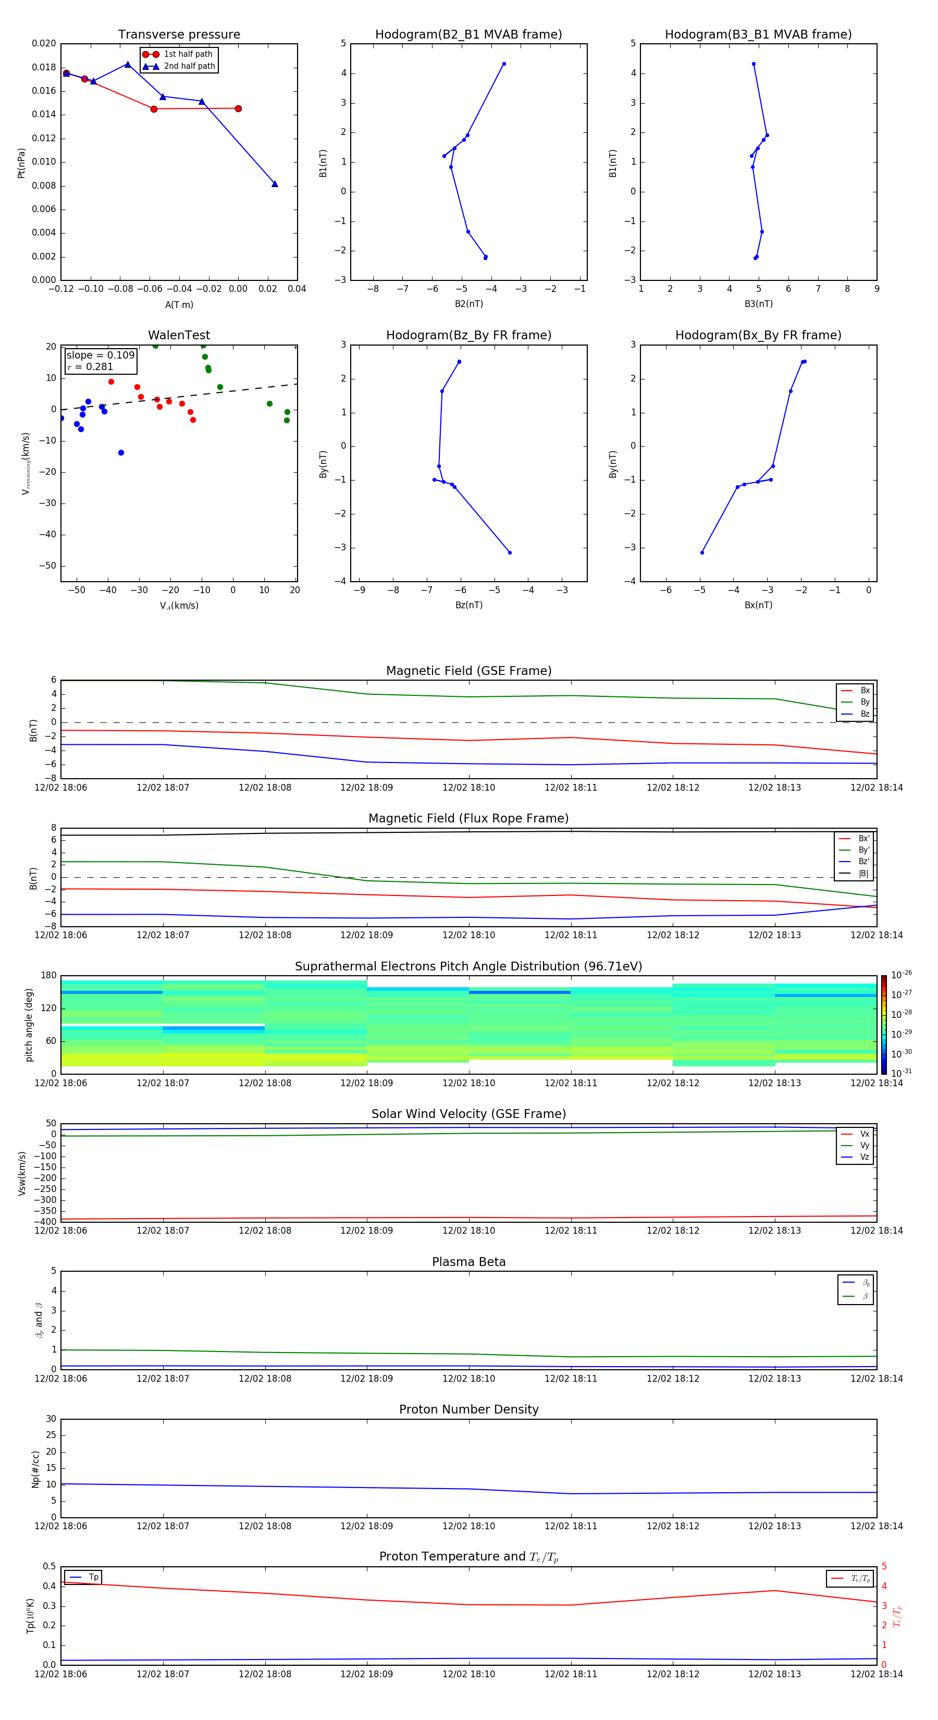Click the Suprathermal Electrons Pitch Angle Distribution title
938x1720 pixels.
click(468, 967)
